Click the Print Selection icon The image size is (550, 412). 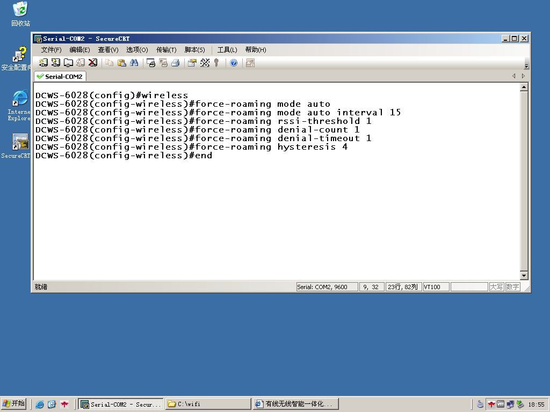click(163, 63)
